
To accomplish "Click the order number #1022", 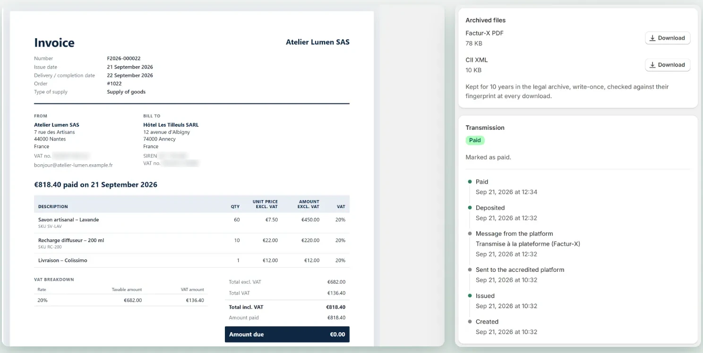I will point(114,84).
